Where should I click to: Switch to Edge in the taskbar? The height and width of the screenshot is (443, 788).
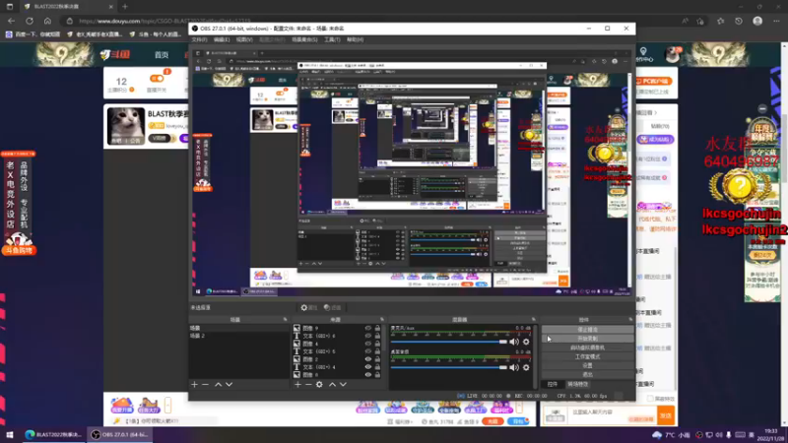click(53, 435)
